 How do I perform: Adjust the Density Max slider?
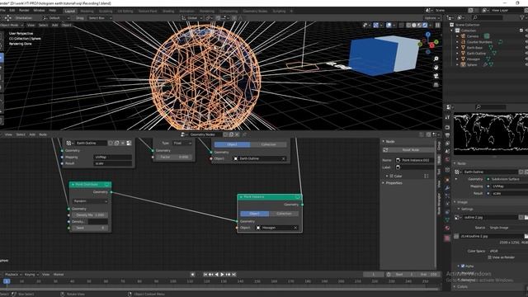click(x=90, y=215)
